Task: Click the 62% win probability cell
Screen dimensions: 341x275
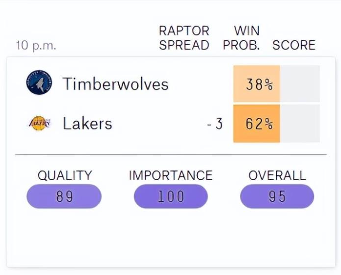Action: [257, 124]
